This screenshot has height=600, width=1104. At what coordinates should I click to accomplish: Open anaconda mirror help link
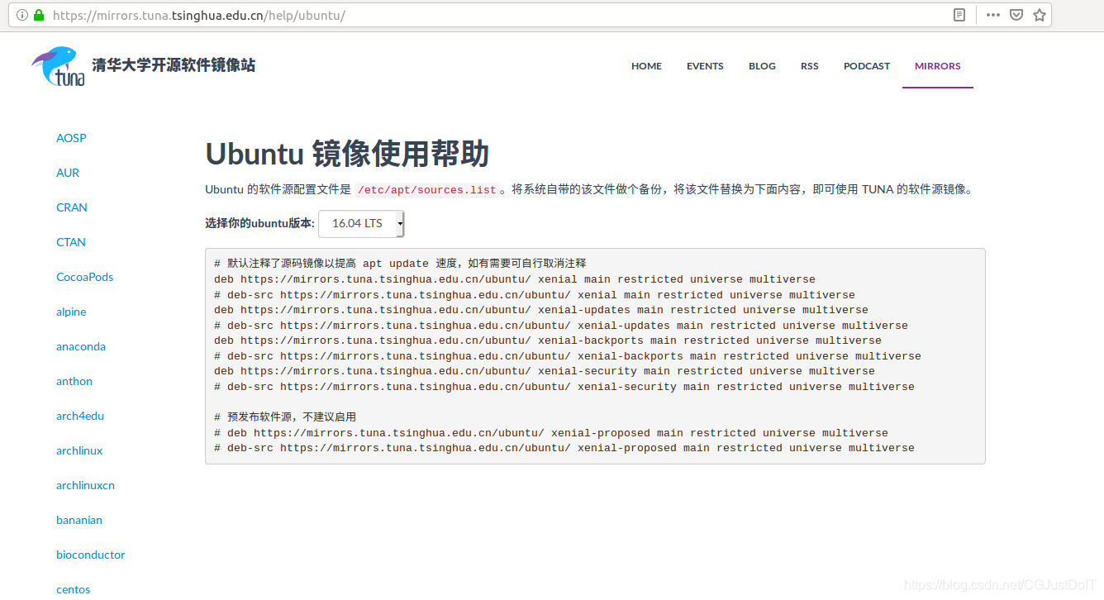click(81, 346)
